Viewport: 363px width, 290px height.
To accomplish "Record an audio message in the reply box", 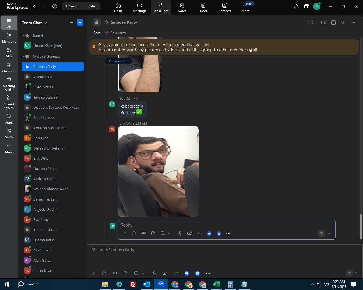I will [x=180, y=233].
